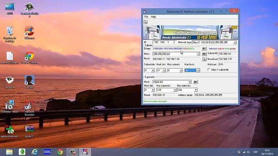This screenshot has height=156, width=278.
Task: Open the subnet Mask bits dropdown showing 27
Action: pyautogui.click(x=164, y=70)
